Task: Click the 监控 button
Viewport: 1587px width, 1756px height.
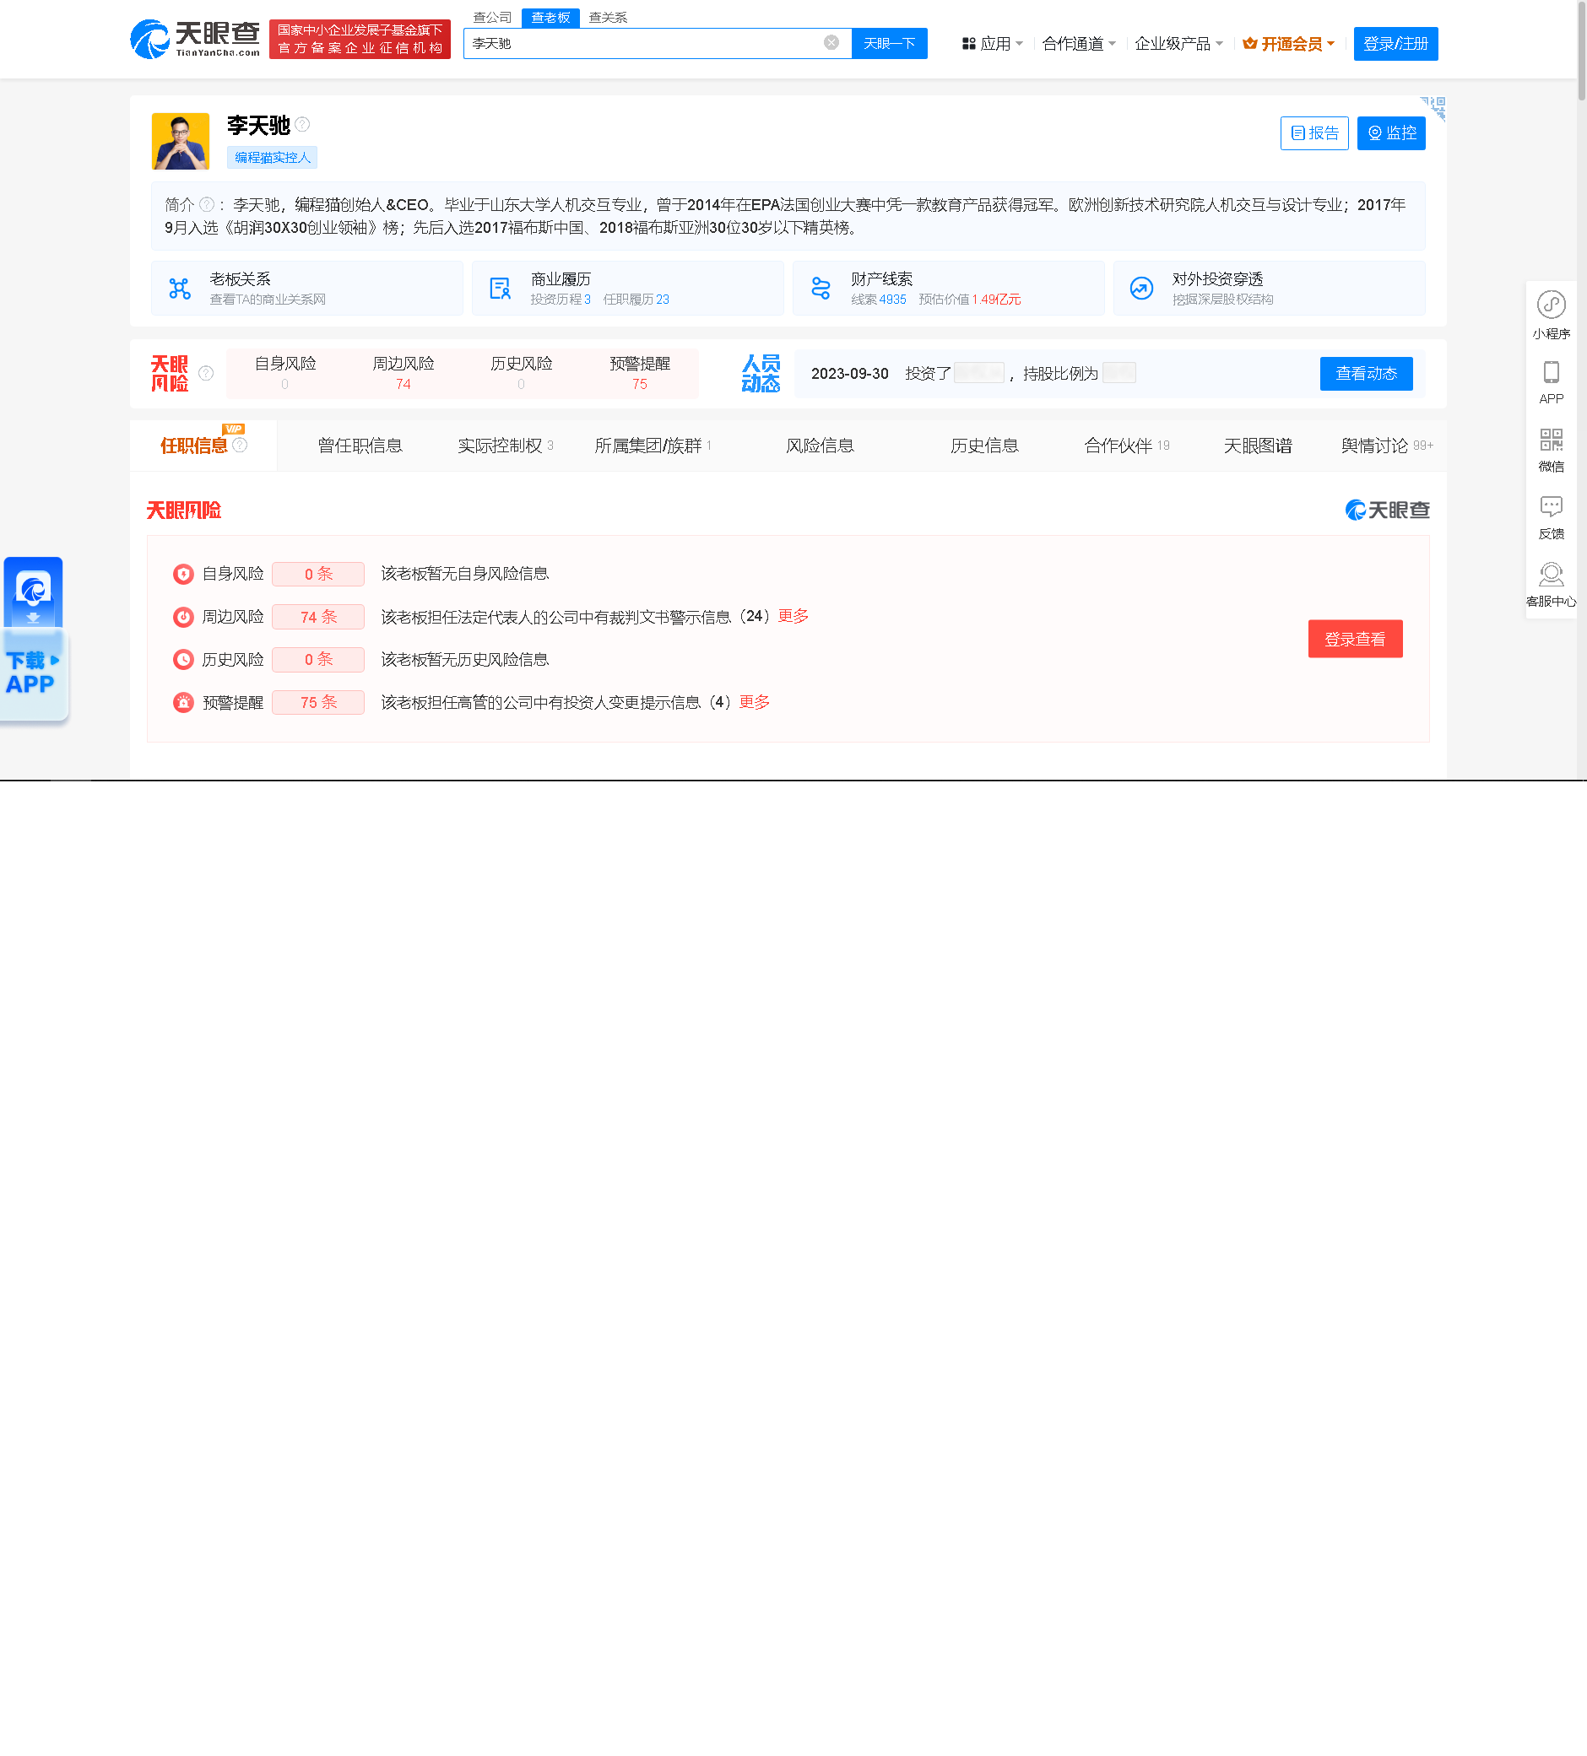Action: (1391, 133)
